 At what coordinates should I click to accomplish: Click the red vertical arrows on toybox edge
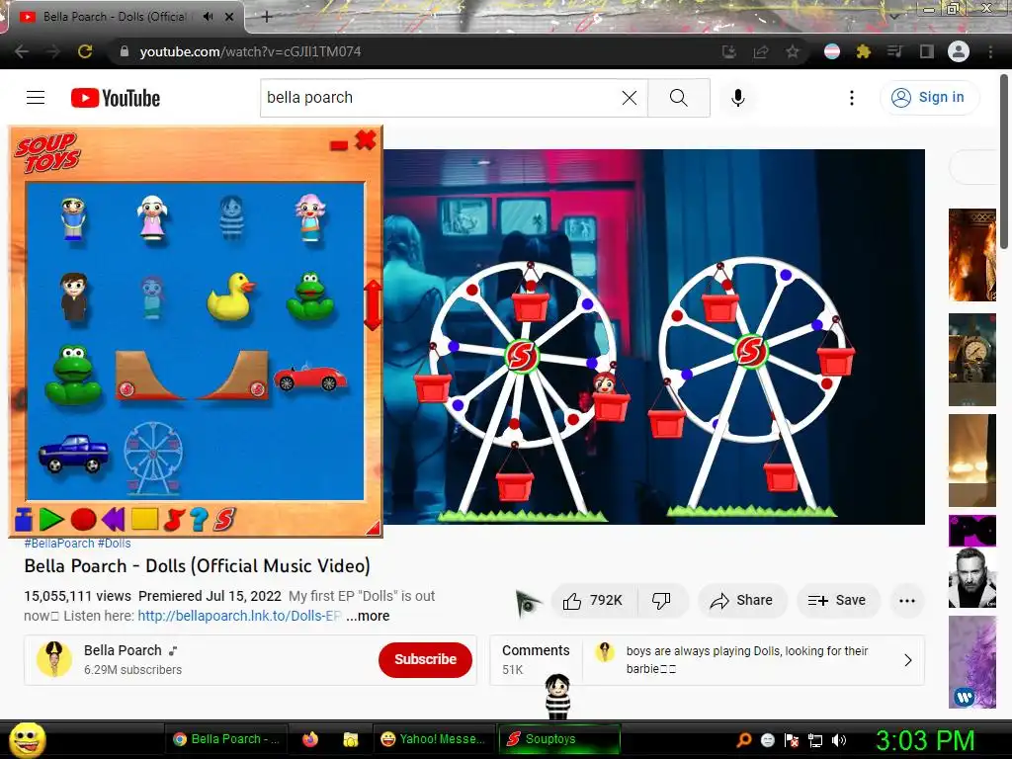click(x=373, y=304)
